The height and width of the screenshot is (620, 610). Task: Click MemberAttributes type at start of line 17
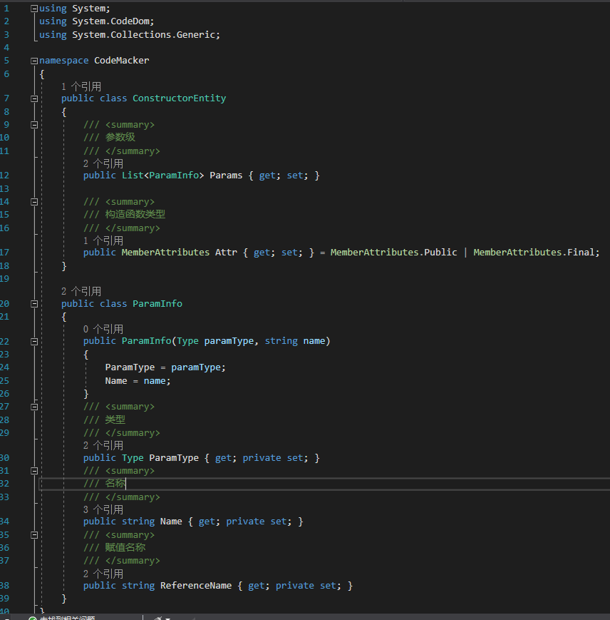coord(165,253)
